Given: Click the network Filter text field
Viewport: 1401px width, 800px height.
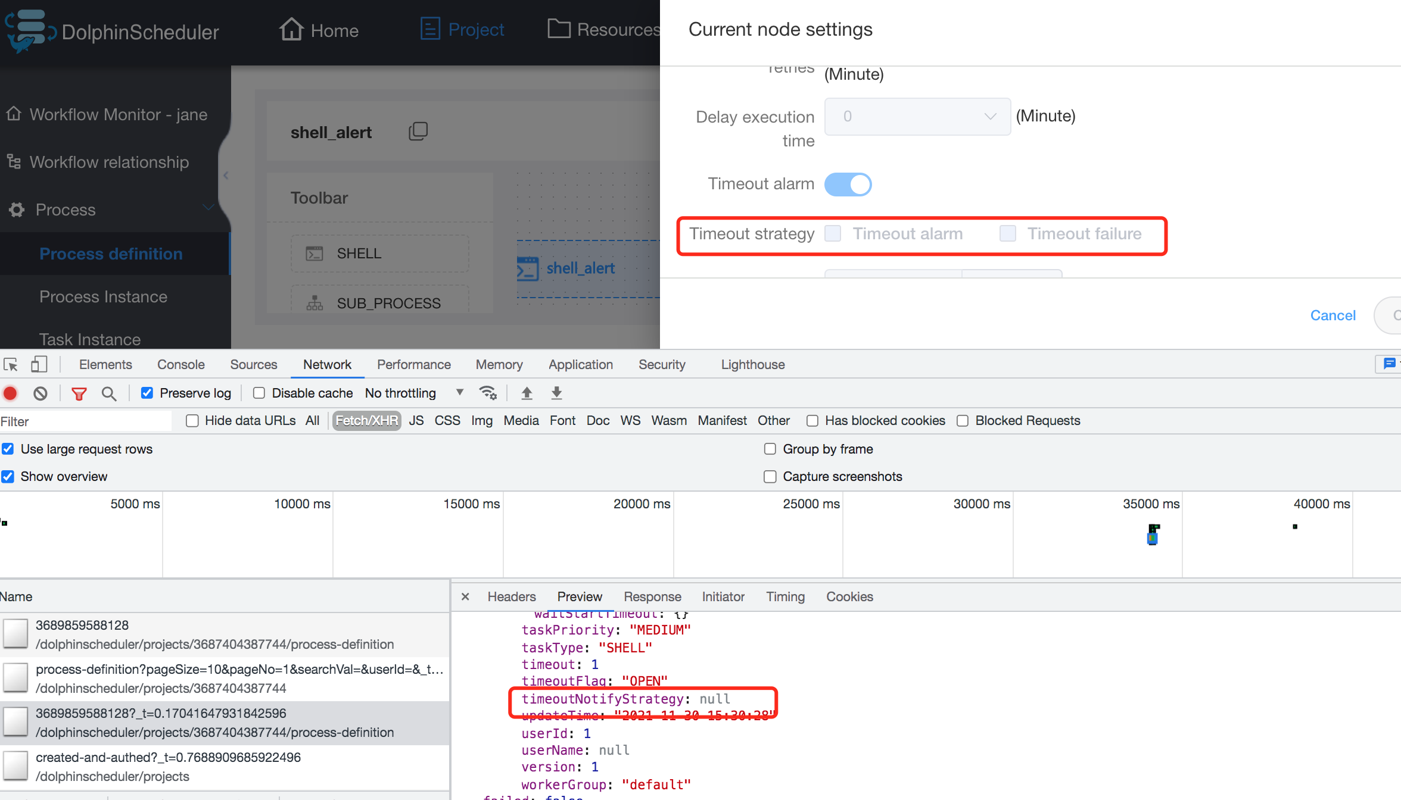Looking at the screenshot, I should point(86,421).
